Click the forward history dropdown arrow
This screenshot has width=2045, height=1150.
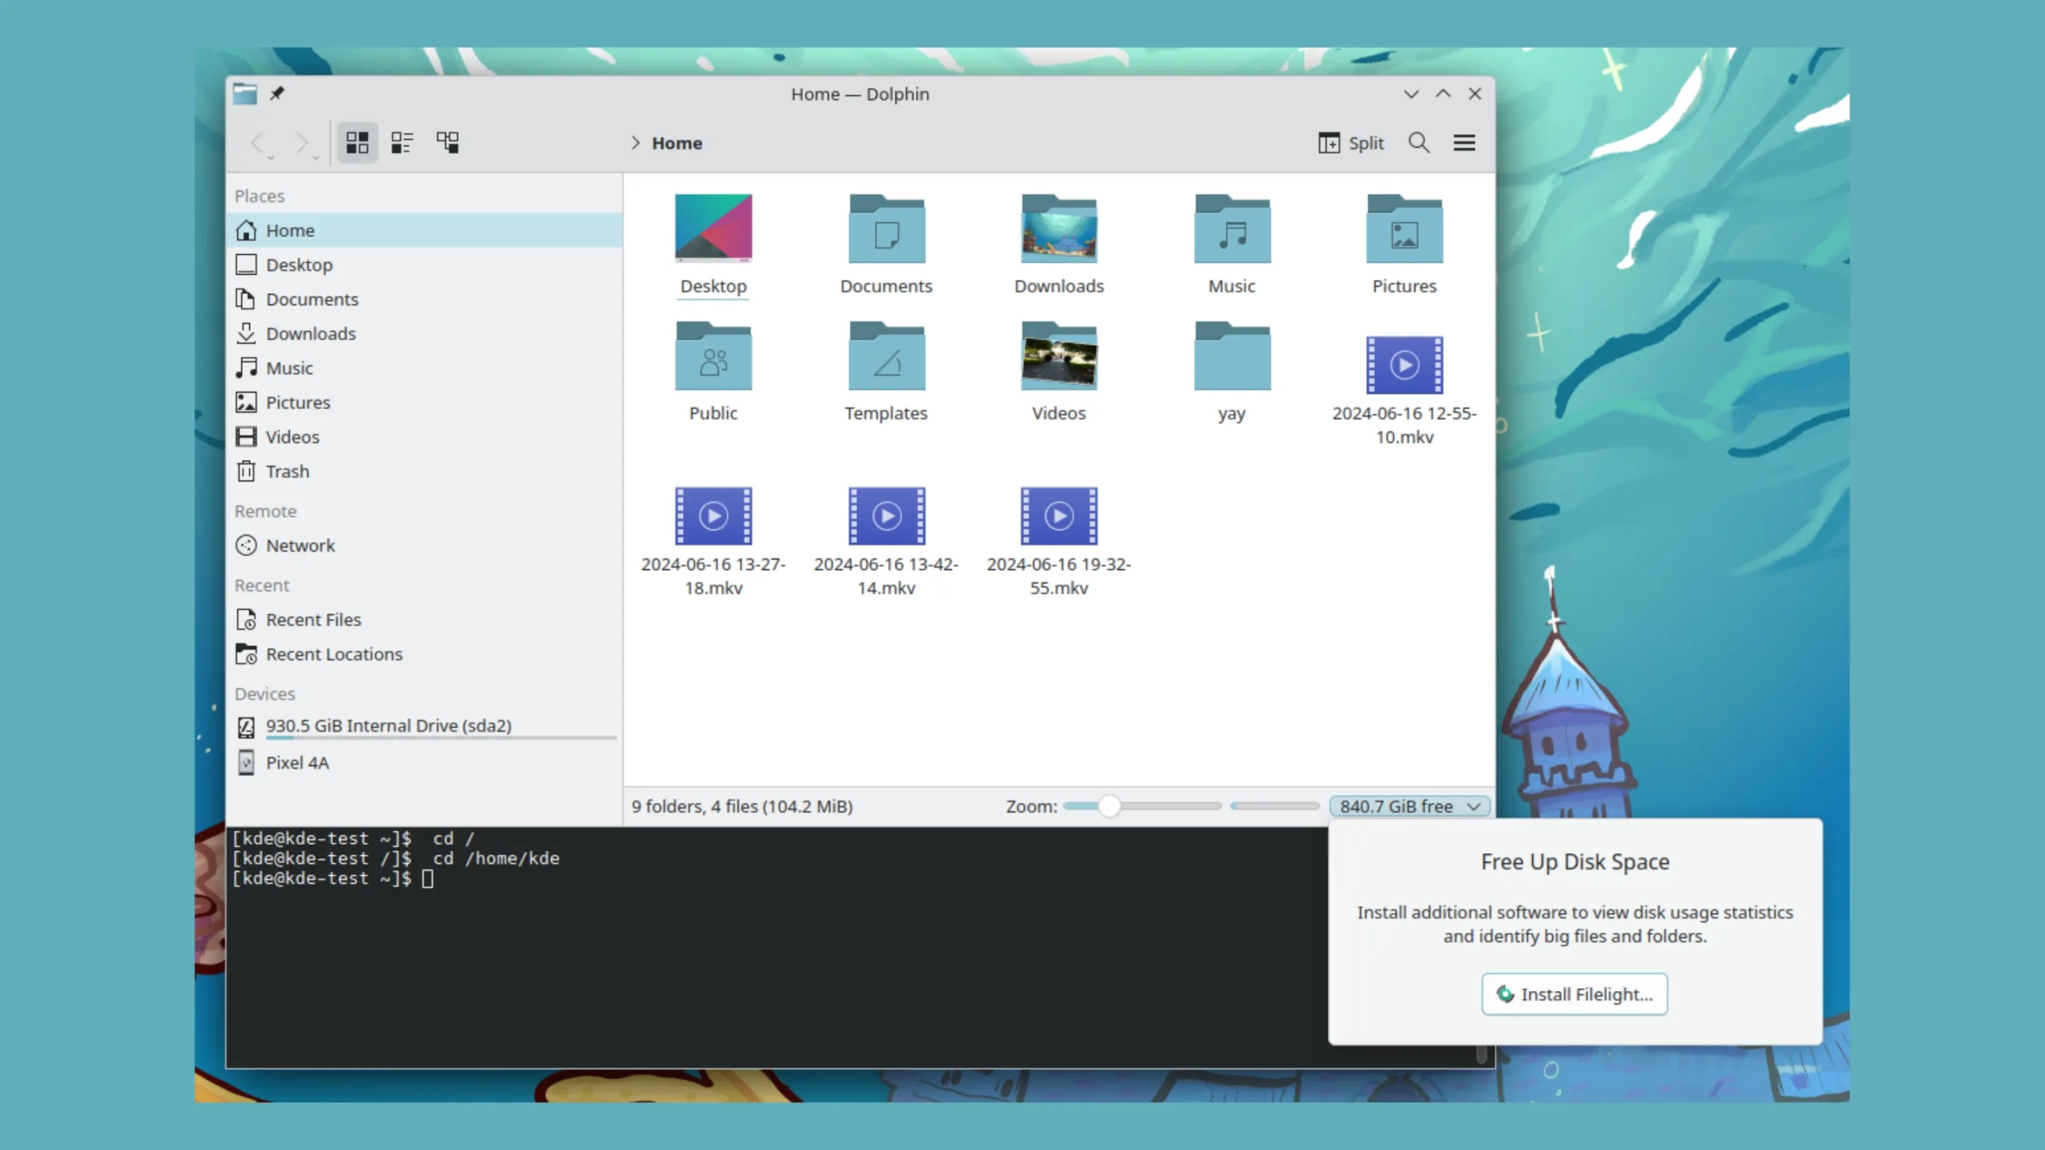pos(316,157)
